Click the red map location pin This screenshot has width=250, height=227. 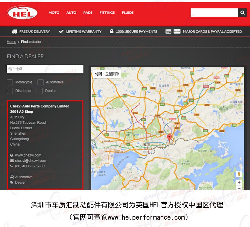(x=169, y=138)
